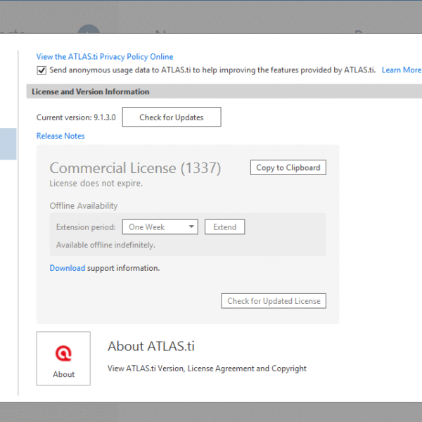Click the Extend button

click(225, 227)
